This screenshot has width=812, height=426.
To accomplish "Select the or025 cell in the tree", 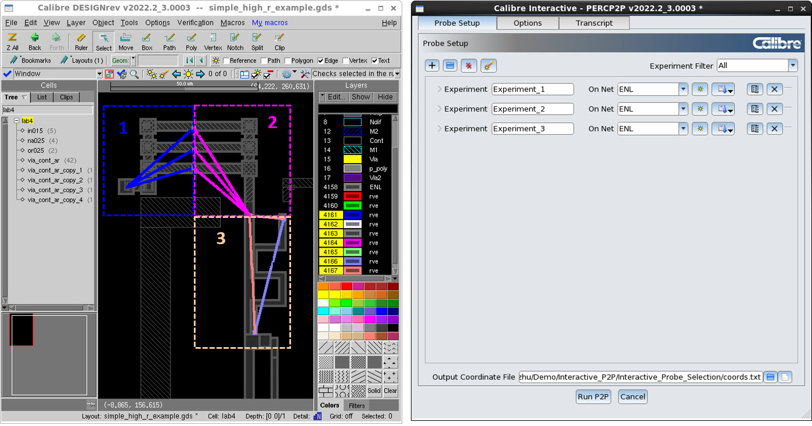I will [35, 150].
